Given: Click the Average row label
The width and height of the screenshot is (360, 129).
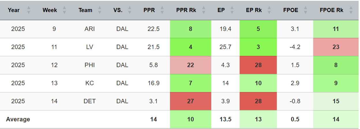Looking at the screenshot, I should (x=18, y=119).
